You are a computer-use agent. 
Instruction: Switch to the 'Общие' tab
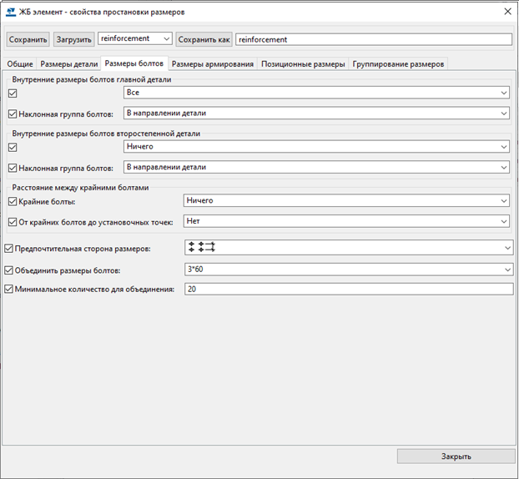tap(20, 64)
